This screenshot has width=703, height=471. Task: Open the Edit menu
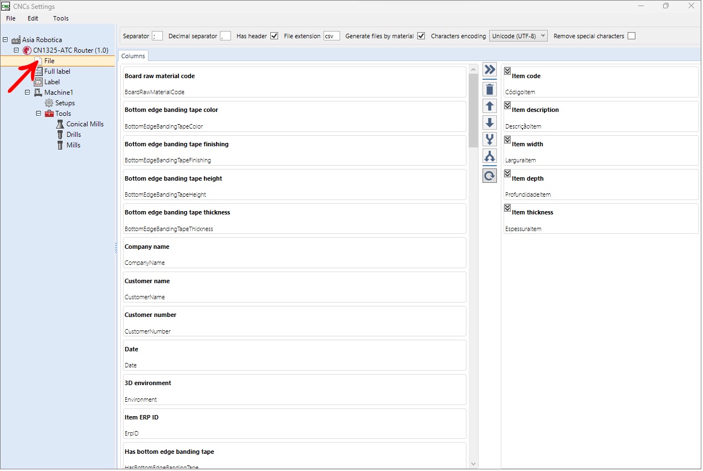[33, 18]
